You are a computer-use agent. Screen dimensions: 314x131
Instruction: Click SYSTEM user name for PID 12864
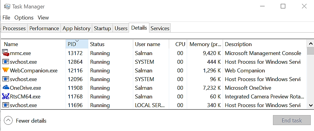pyautogui.click(x=144, y=62)
